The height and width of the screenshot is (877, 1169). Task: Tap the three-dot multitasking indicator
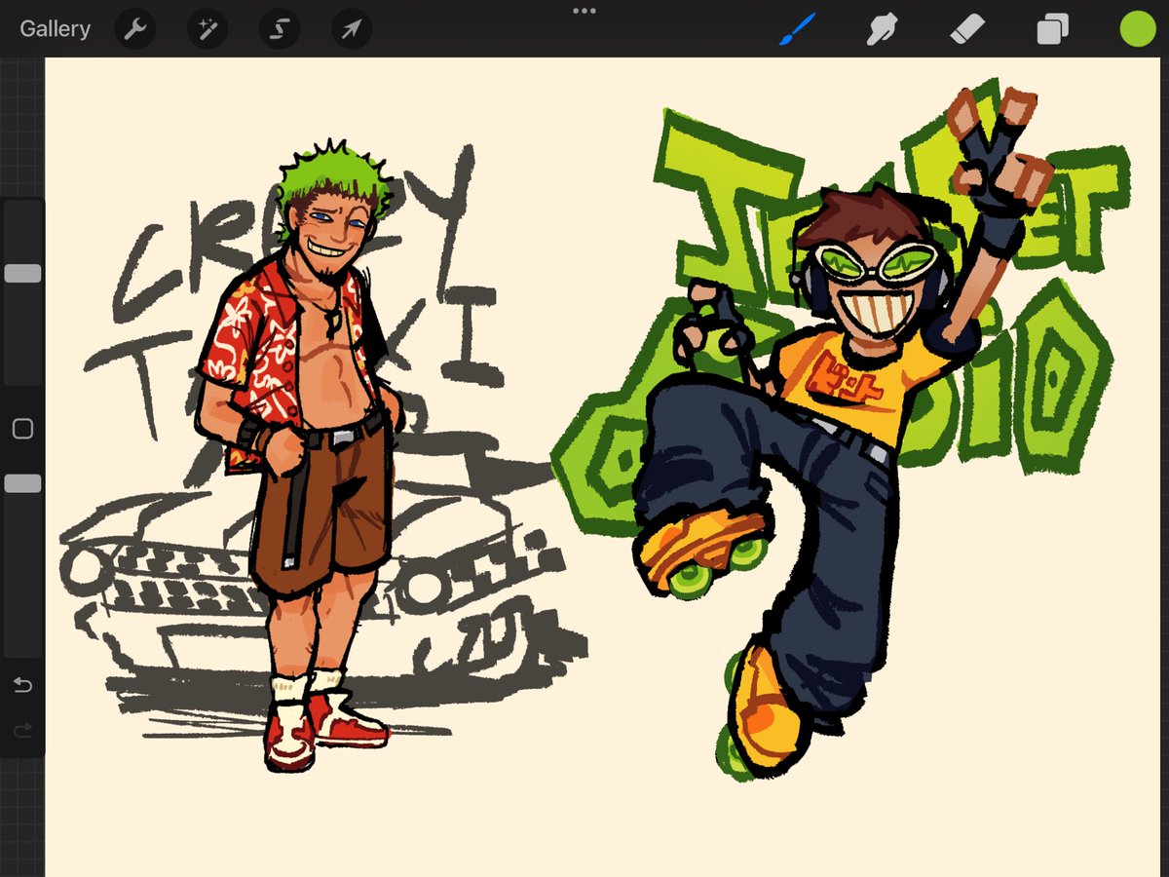[584, 11]
